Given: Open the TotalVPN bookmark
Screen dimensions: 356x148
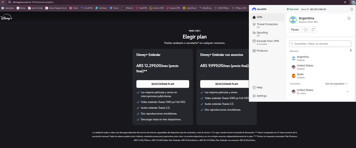Looking at the screenshot, I should 141,8.
